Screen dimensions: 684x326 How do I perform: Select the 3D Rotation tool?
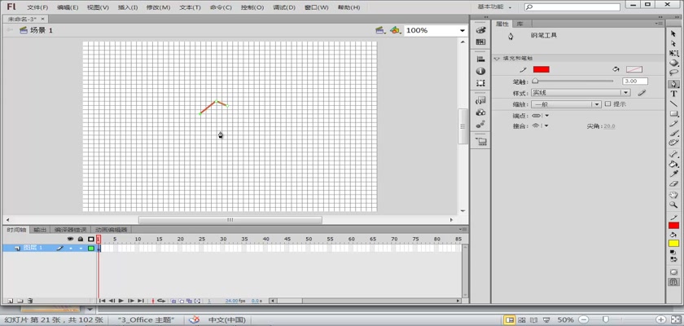coord(673,63)
